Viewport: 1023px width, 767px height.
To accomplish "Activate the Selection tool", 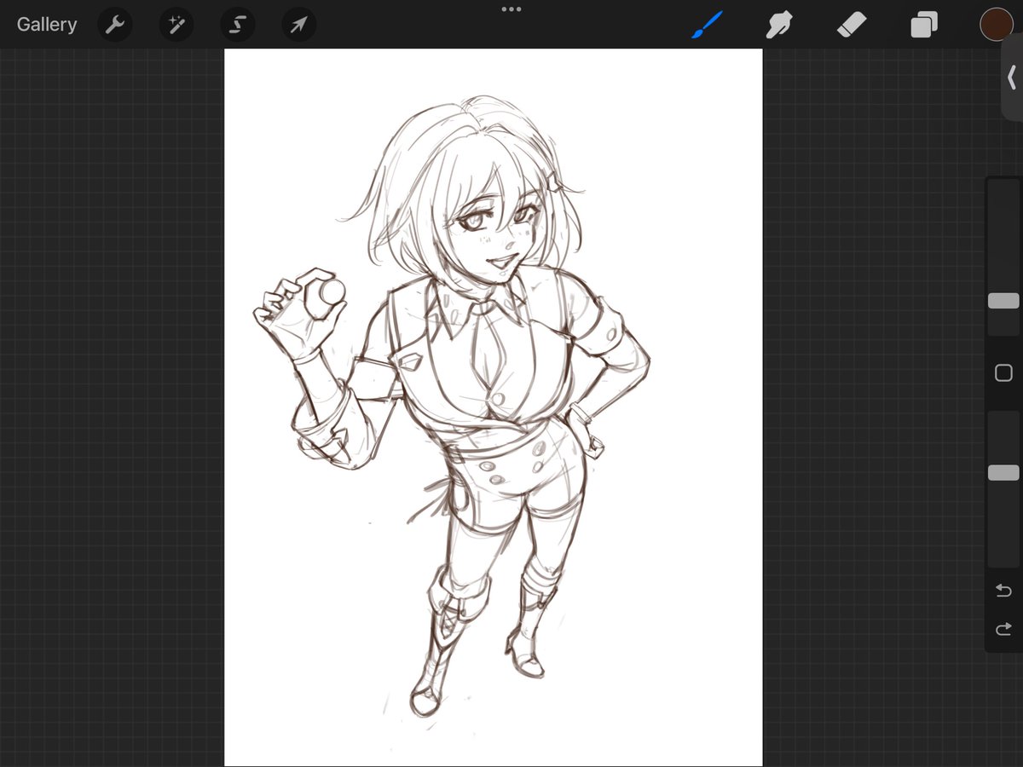I will (x=238, y=26).
